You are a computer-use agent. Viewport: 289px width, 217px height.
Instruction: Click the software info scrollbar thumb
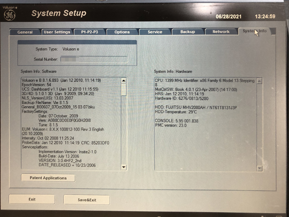point(124,90)
